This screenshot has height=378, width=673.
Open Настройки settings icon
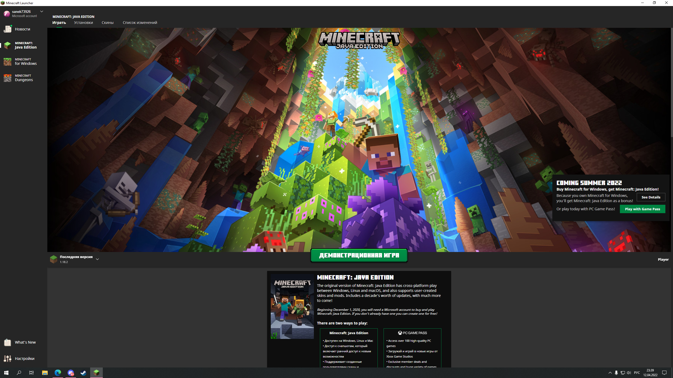[x=8, y=359]
